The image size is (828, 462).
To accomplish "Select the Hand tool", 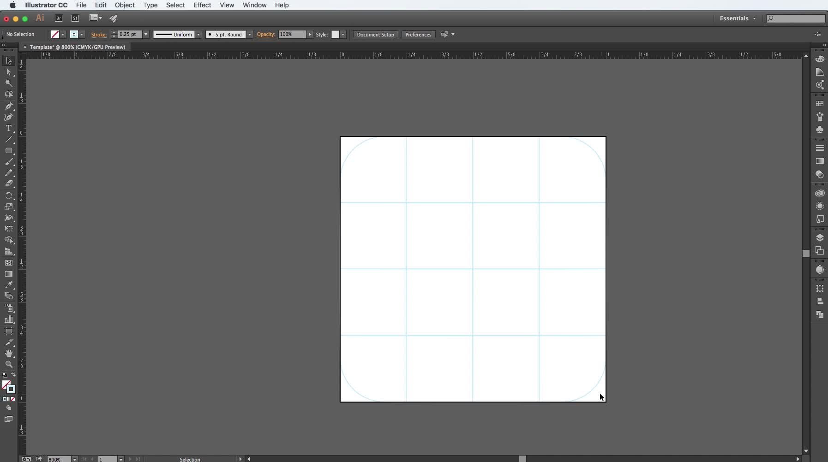I will coord(8,353).
